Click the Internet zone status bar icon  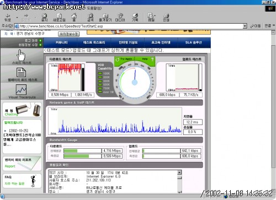[x=226, y=197]
